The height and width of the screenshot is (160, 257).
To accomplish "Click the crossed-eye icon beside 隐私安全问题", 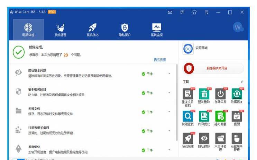I will [x=18, y=72].
